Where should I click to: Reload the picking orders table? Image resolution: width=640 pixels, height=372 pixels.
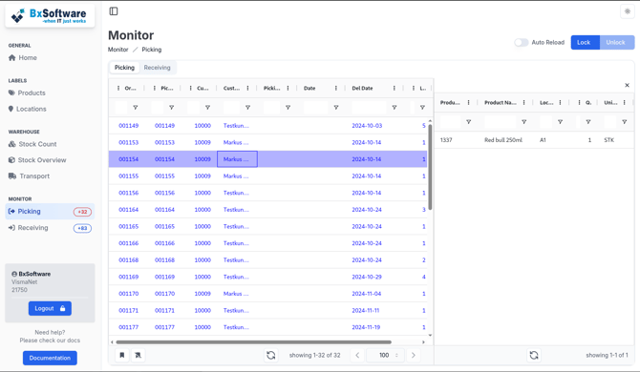click(x=270, y=355)
